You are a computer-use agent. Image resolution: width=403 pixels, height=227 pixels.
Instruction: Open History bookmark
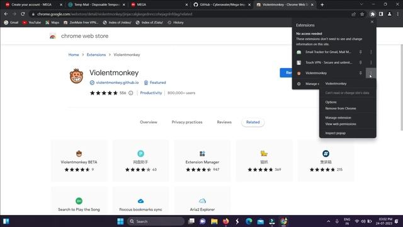click(x=176, y=23)
